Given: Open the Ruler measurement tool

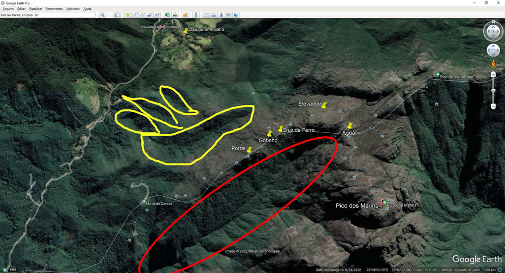Looking at the screenshot, I should click(x=196, y=15).
